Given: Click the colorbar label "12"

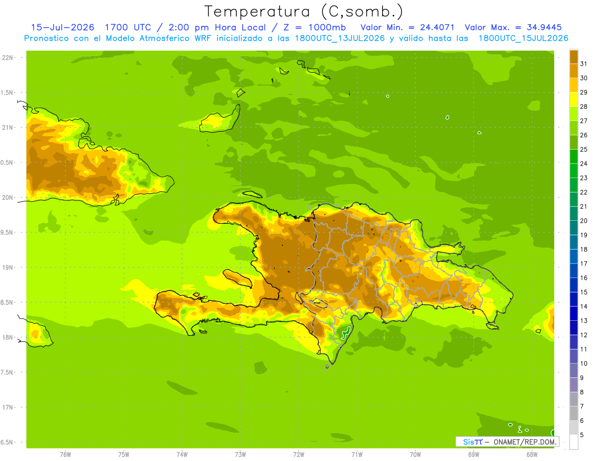Looking at the screenshot, I should pyautogui.click(x=585, y=335).
